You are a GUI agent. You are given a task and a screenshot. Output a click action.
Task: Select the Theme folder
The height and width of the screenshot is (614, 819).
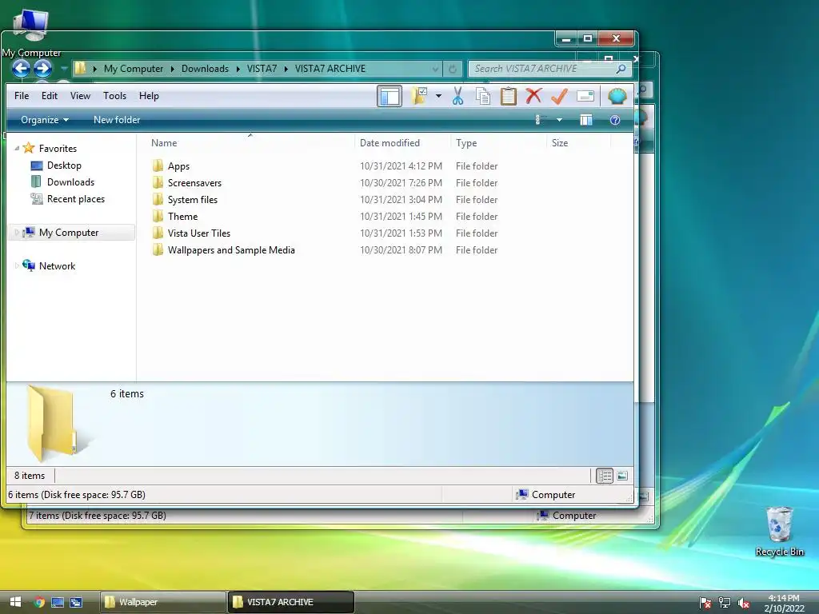coord(182,216)
